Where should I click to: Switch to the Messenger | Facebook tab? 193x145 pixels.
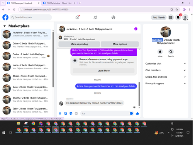pos(23,3)
